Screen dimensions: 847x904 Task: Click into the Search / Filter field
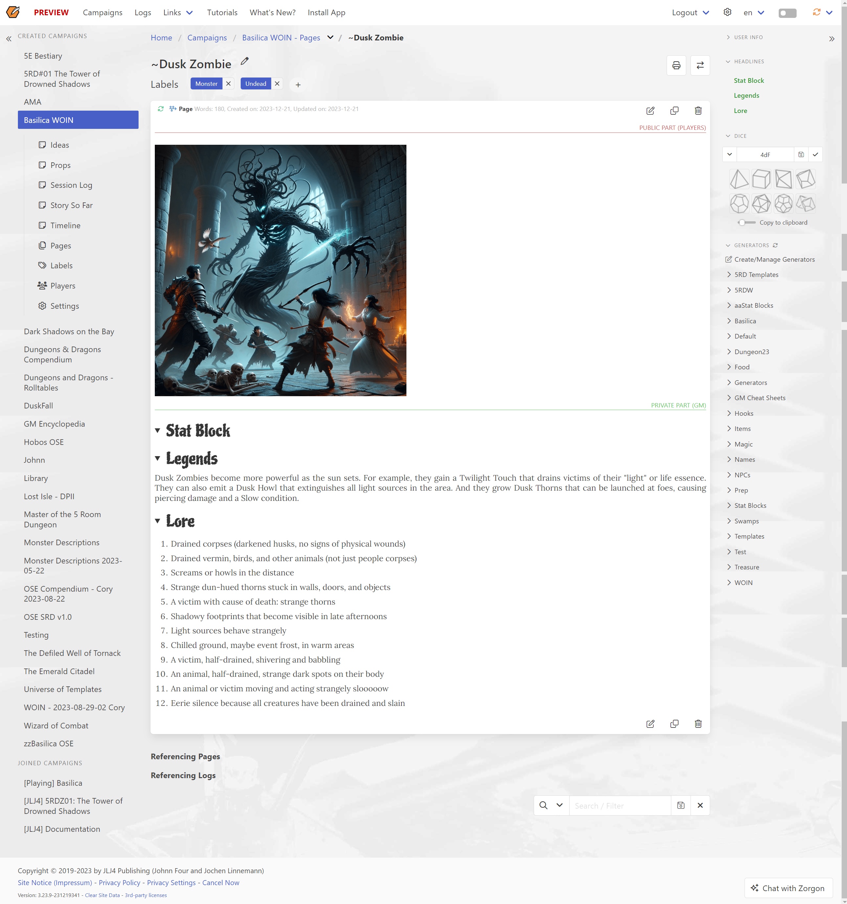click(x=620, y=805)
